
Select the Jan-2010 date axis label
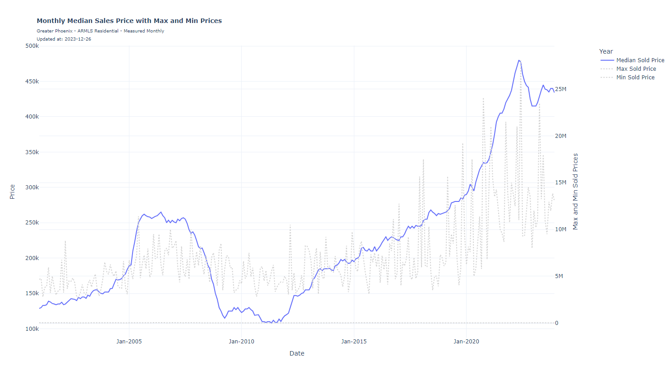[241, 342]
